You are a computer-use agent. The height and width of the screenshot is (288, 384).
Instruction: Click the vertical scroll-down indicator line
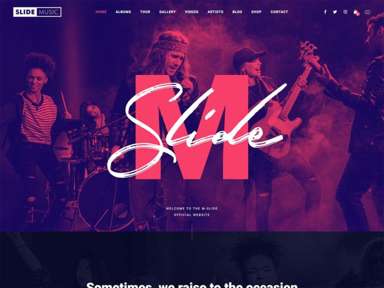pos(192,231)
